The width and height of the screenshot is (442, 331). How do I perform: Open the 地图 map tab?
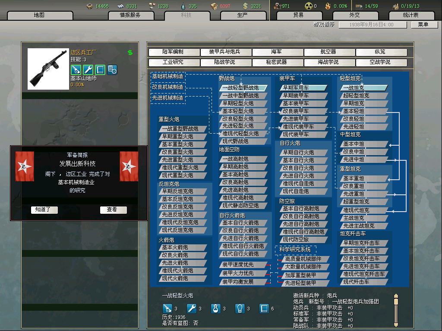pyautogui.click(x=40, y=15)
